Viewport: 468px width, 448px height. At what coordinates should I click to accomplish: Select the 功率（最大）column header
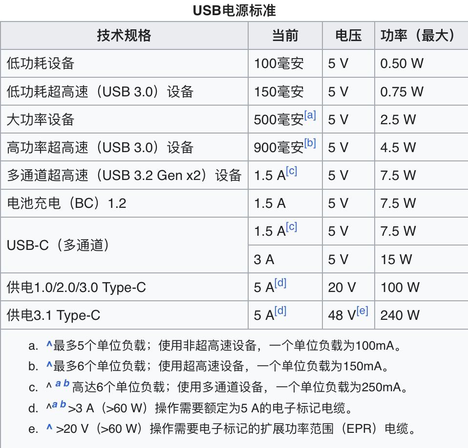tap(418, 35)
